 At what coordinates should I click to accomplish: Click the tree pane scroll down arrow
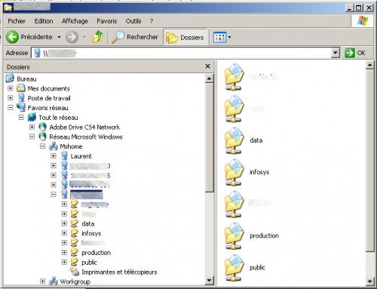[209, 280]
